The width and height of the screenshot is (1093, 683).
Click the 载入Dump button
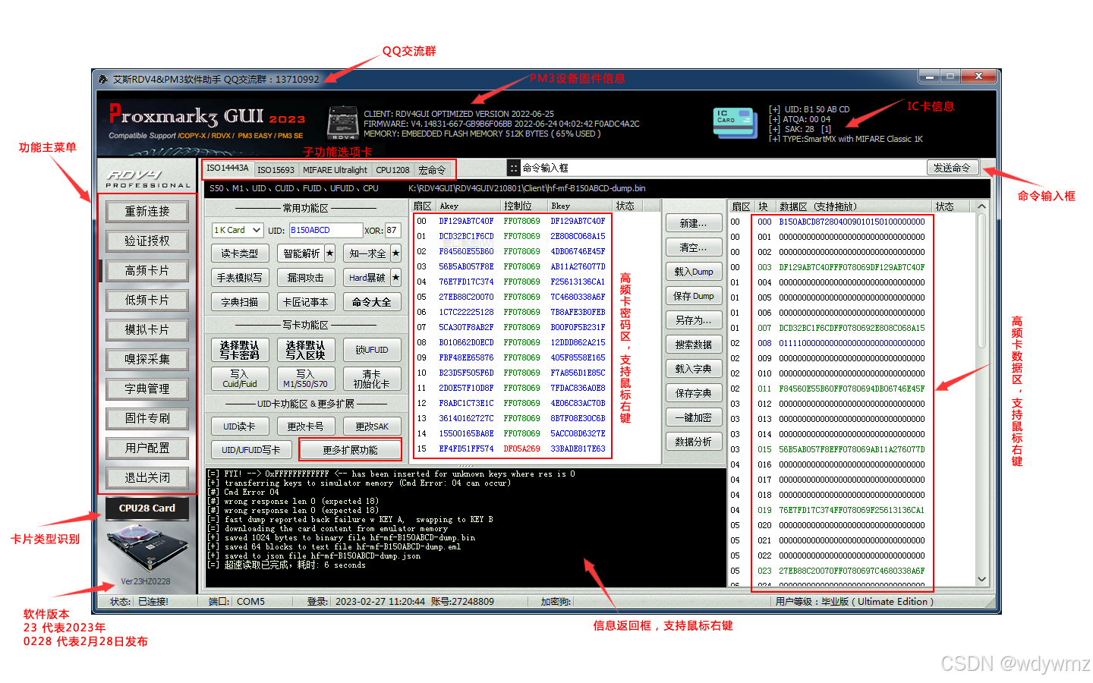coord(694,272)
